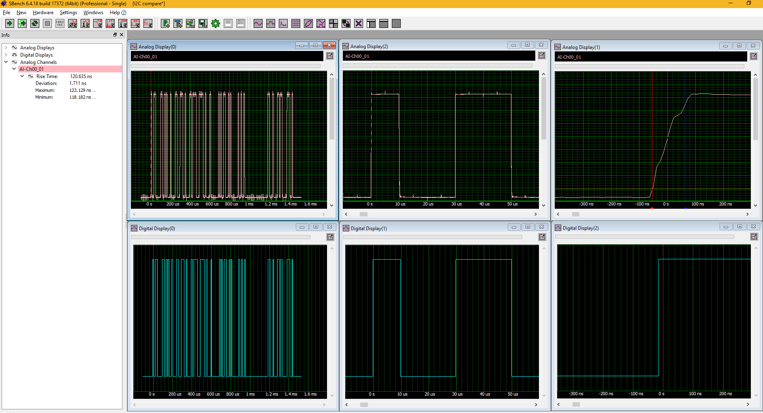Expand the Digital Displays tree node

point(6,55)
